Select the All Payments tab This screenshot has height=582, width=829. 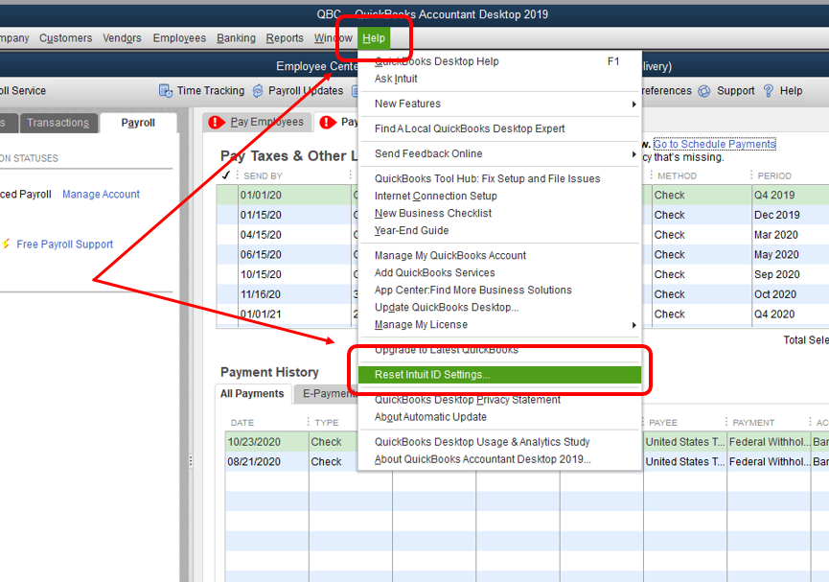pos(252,394)
